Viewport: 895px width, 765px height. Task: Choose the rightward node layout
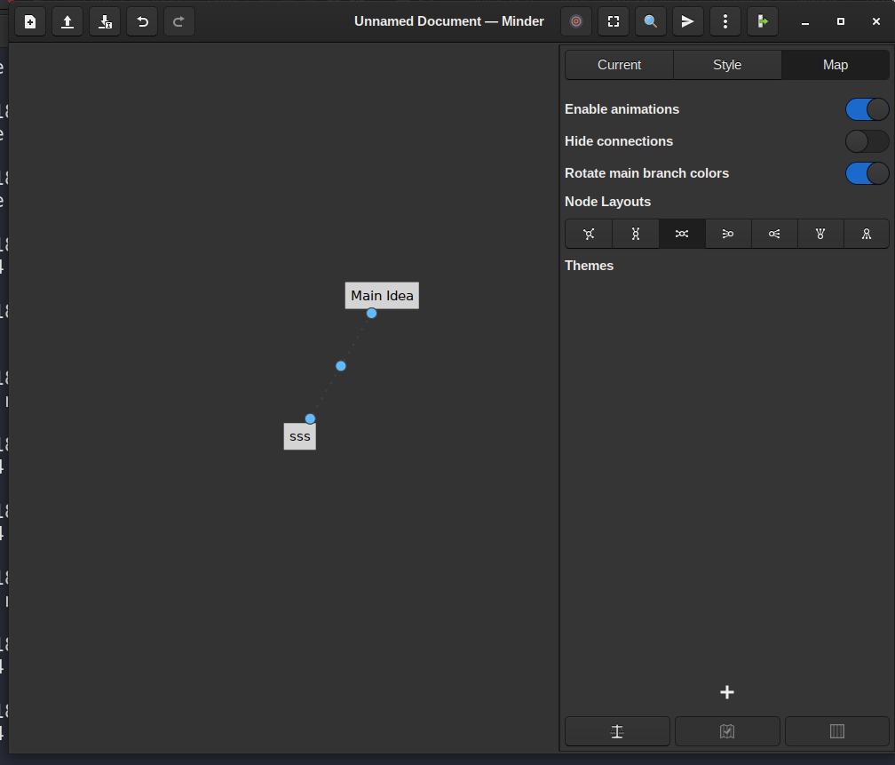[x=728, y=234]
